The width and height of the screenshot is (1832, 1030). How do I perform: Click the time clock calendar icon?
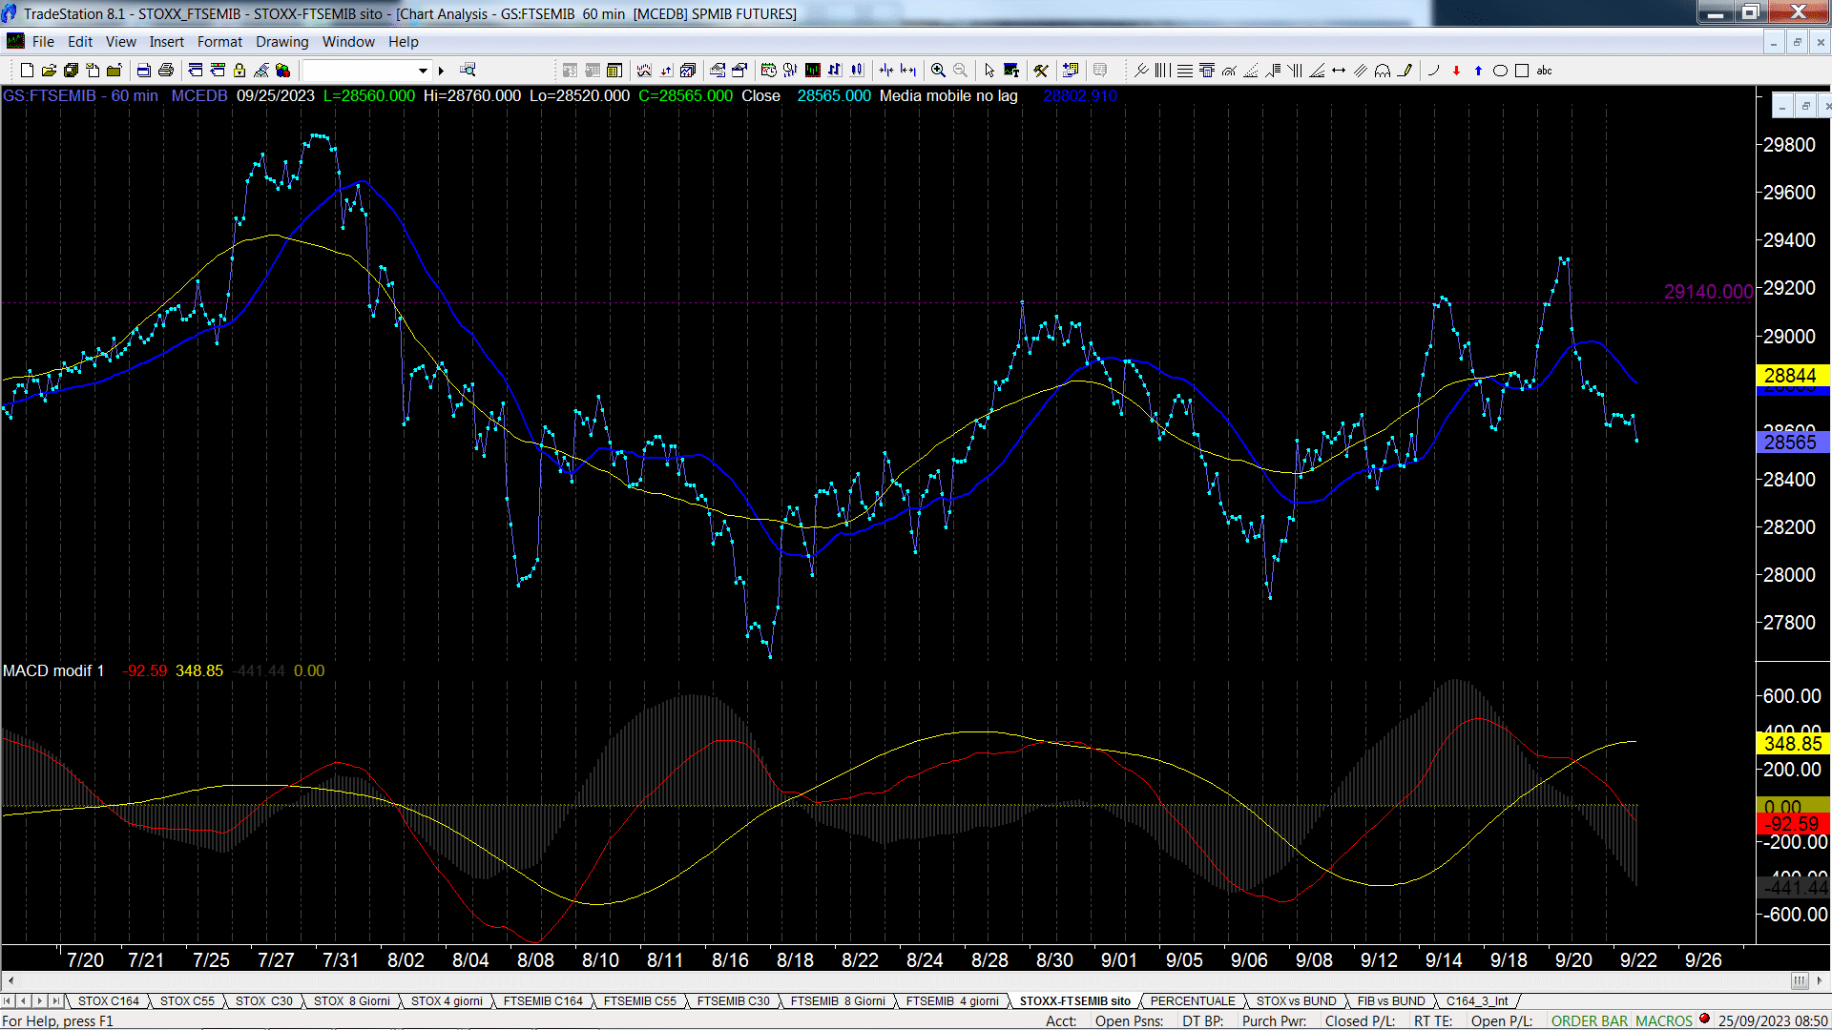point(768,71)
